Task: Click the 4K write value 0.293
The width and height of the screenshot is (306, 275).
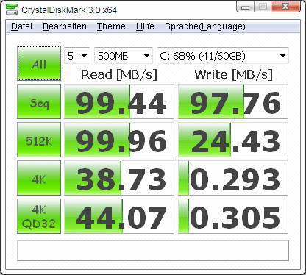Action: 233,178
